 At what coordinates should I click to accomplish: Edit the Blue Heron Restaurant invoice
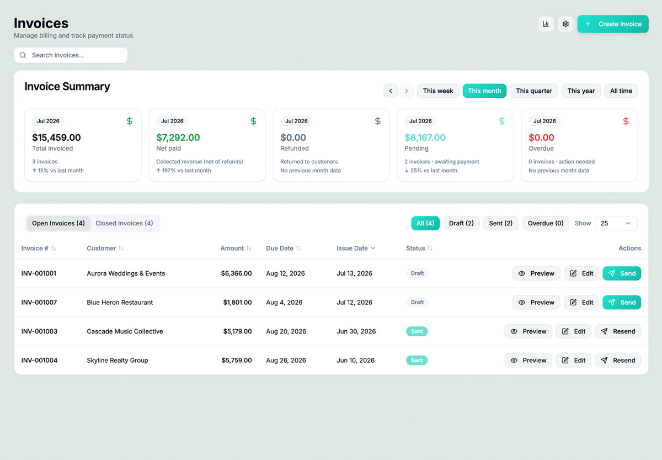581,302
